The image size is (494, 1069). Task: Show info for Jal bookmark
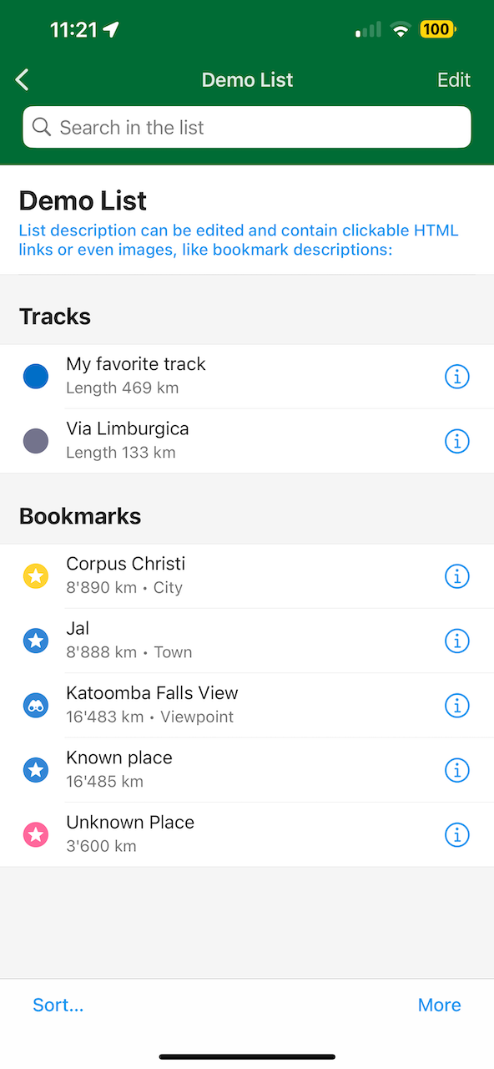456,641
